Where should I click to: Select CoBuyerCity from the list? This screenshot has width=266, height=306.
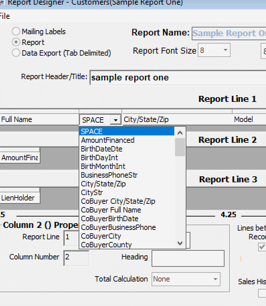(x=127, y=236)
